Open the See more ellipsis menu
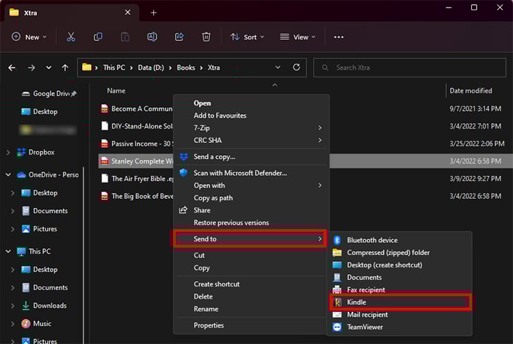 [x=339, y=37]
